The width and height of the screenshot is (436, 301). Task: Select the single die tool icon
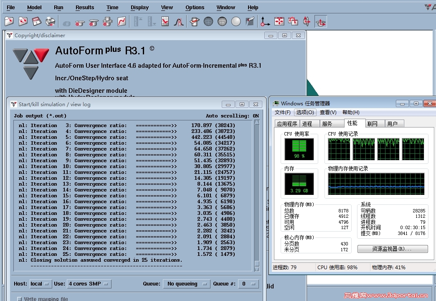click(80, 23)
